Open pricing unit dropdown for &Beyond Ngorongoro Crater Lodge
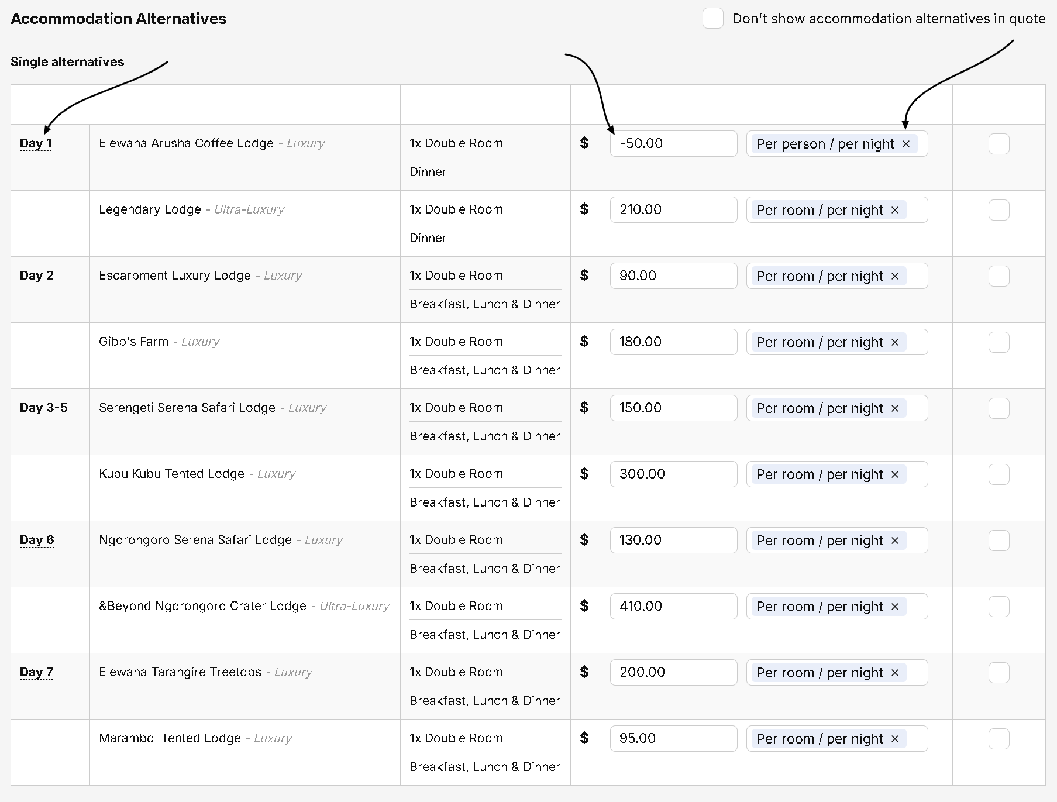The width and height of the screenshot is (1057, 802). point(837,607)
